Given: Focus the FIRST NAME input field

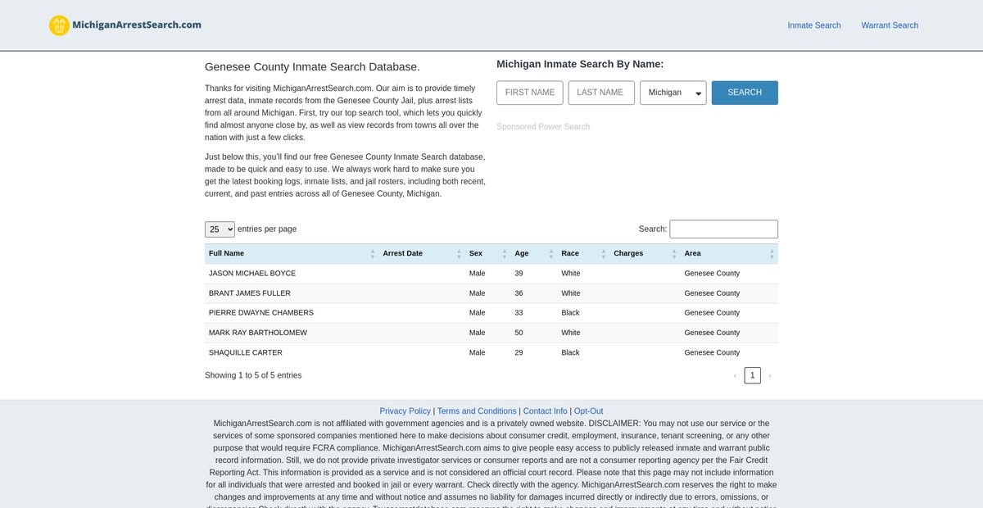Looking at the screenshot, I should click(529, 93).
